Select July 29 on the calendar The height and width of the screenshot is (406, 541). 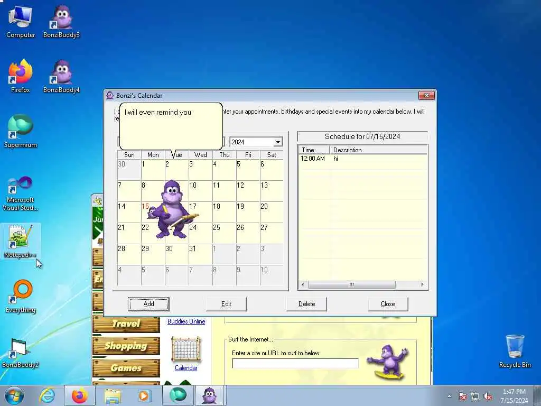click(153, 254)
